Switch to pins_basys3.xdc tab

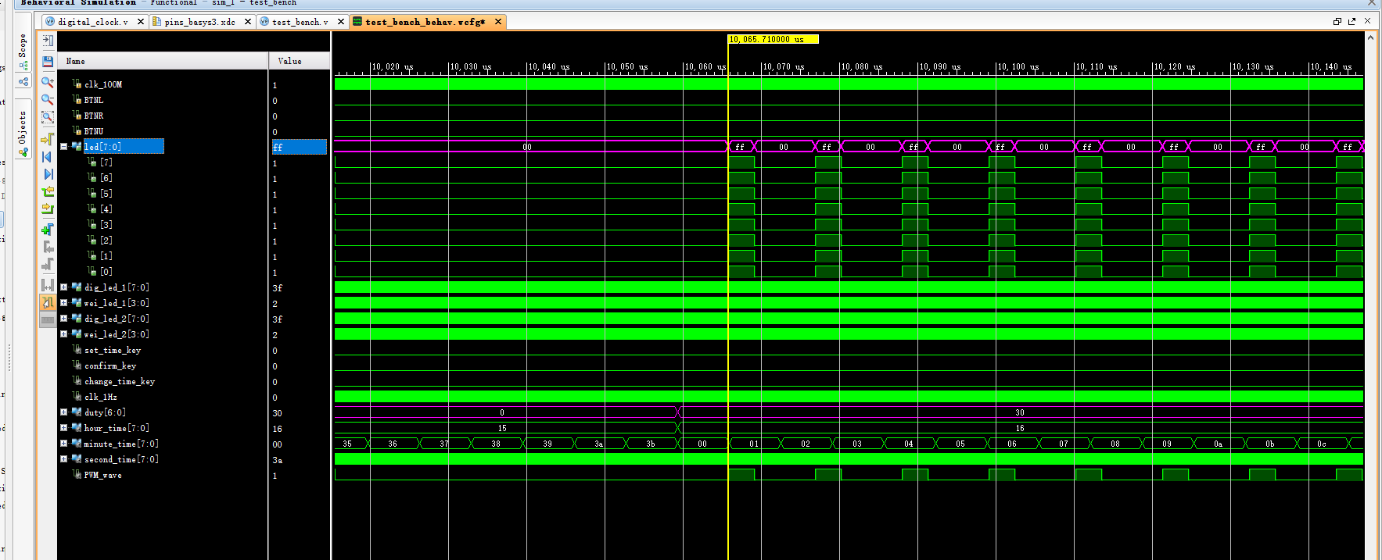click(x=199, y=22)
